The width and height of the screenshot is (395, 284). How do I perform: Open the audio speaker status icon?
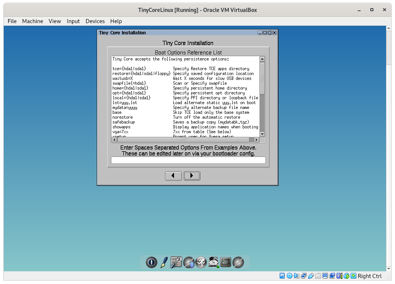click(296, 276)
